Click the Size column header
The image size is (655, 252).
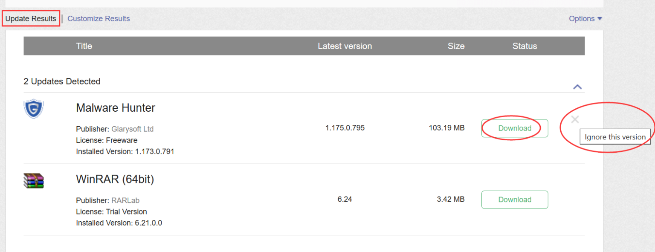click(x=456, y=46)
